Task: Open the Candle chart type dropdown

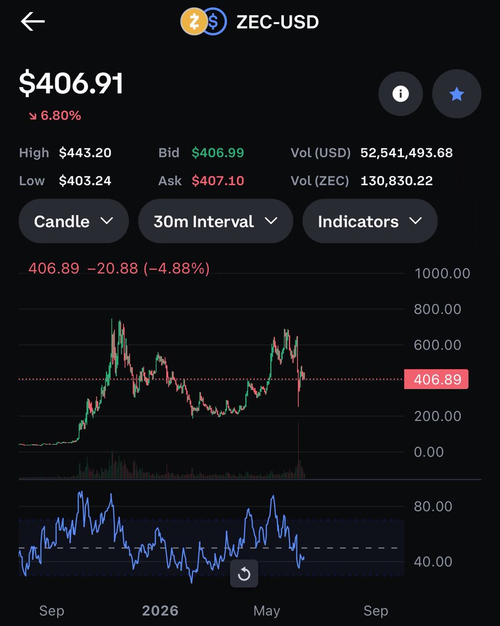Action: [x=74, y=221]
